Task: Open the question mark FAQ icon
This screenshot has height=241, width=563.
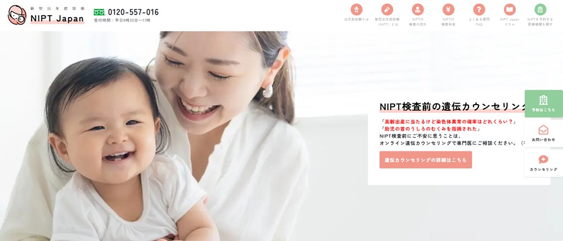Action: (479, 10)
